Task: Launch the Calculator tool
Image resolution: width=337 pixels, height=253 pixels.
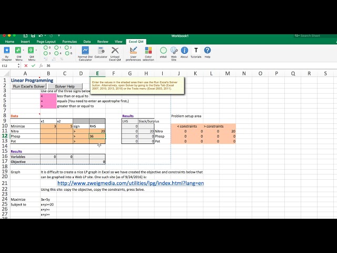Action: click(101, 50)
